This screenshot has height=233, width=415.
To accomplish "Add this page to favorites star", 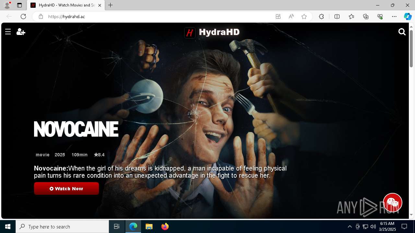I will tap(304, 17).
